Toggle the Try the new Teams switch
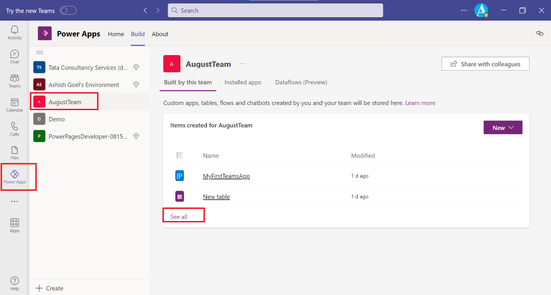 pyautogui.click(x=68, y=11)
